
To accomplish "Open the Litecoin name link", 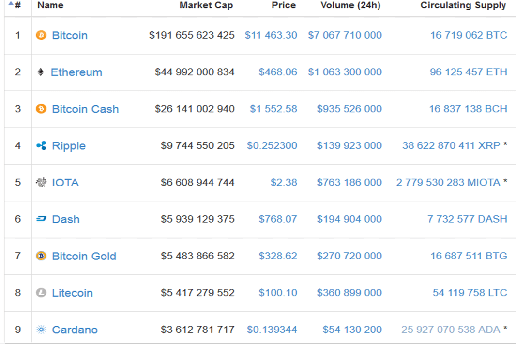I will pos(73,293).
